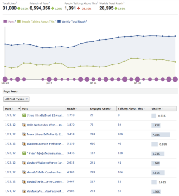Click the 1.82% virality bar
Image resolution: width=179 pixels, height=196 pixels.
[156, 125]
